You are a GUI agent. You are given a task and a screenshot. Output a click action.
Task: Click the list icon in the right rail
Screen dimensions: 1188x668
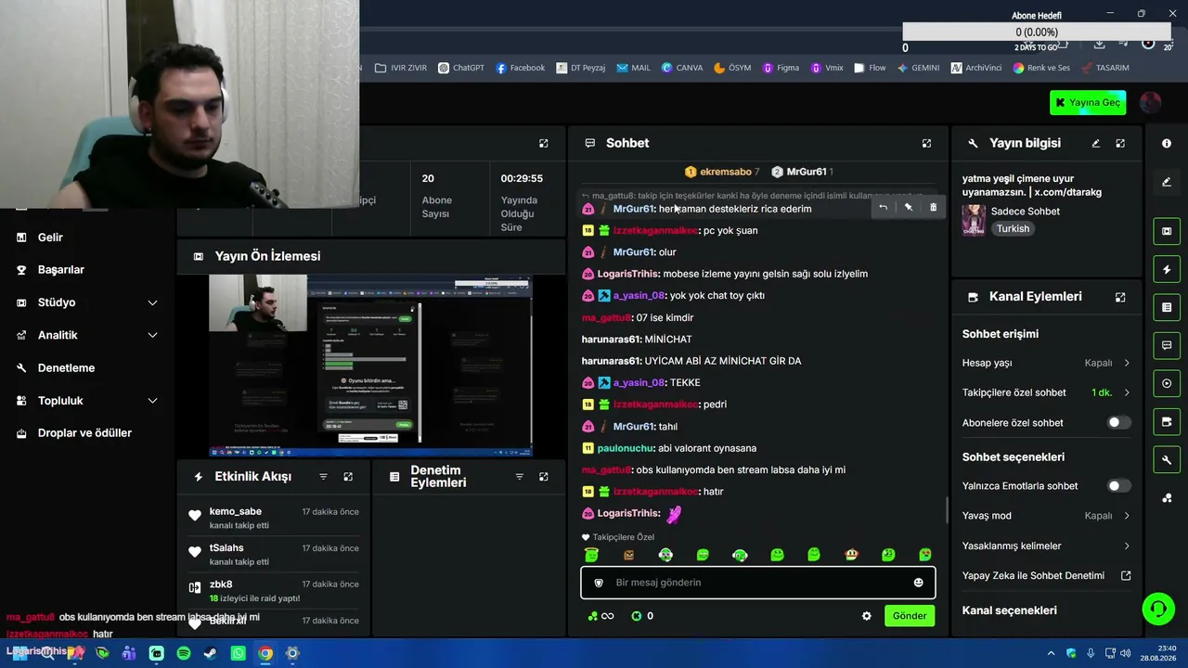(1167, 307)
